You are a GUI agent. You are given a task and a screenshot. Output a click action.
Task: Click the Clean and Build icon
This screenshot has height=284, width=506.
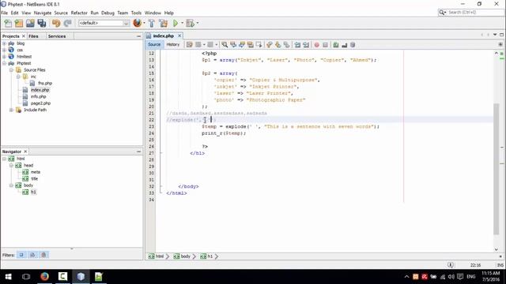point(164,23)
